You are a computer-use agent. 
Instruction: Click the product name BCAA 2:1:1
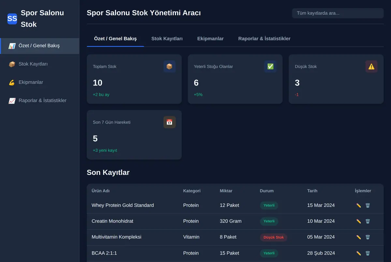[104, 253]
